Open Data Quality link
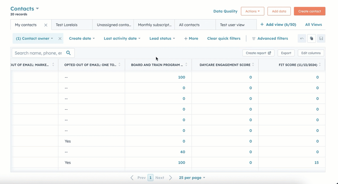The height and width of the screenshot is (184, 338). click(225, 11)
